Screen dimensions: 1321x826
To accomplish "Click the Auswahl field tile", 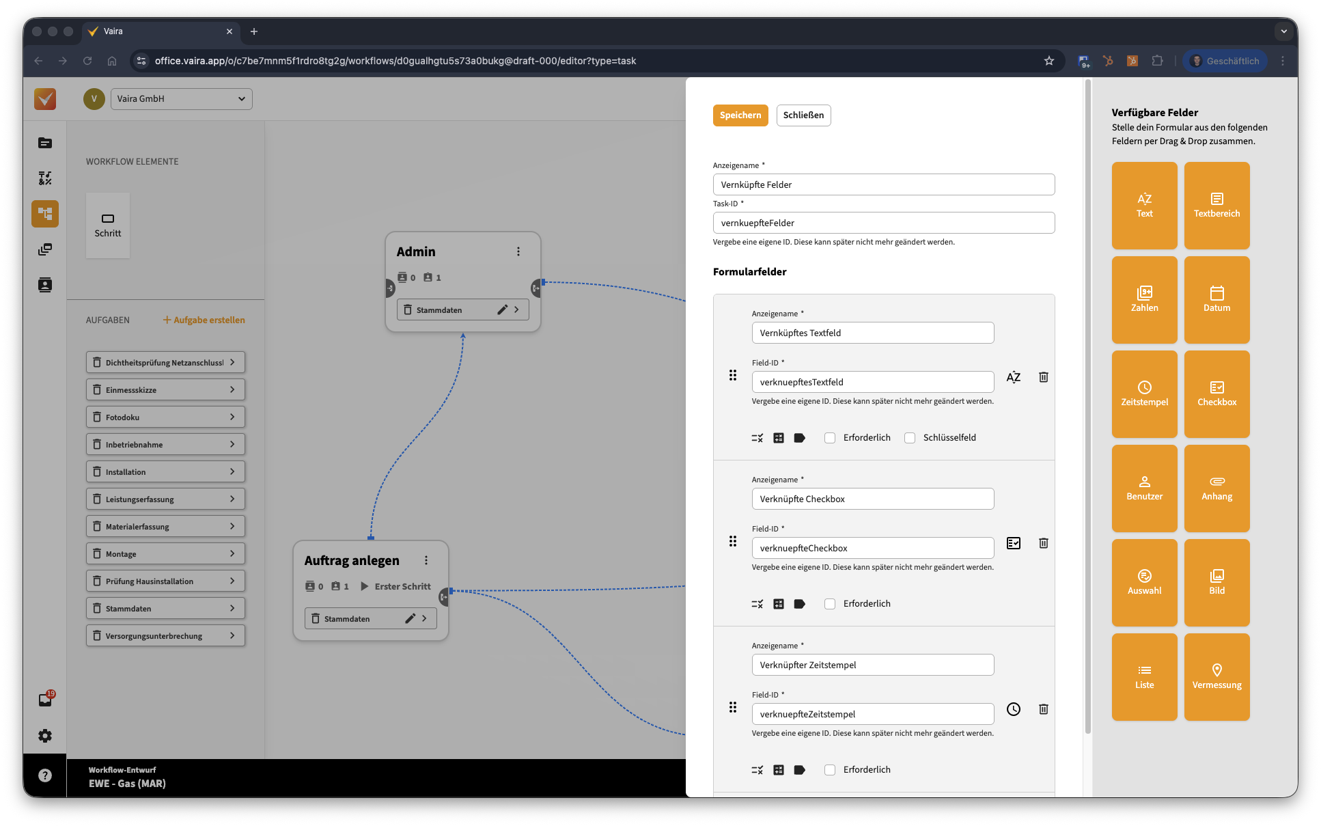I will click(x=1144, y=582).
